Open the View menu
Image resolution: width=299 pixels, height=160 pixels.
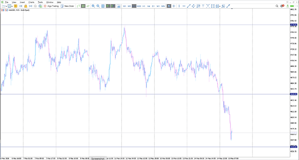[14, 2]
